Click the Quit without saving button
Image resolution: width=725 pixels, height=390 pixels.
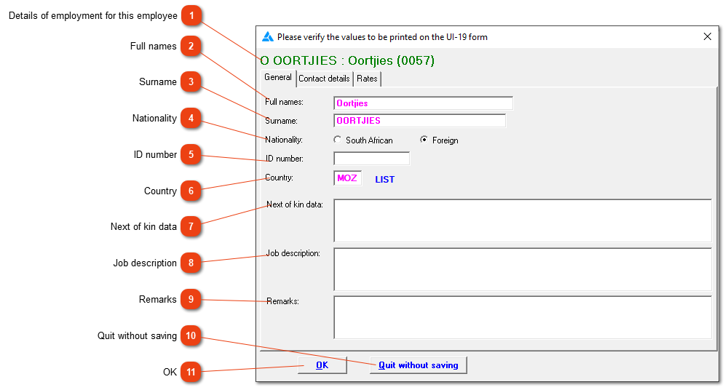click(x=419, y=365)
